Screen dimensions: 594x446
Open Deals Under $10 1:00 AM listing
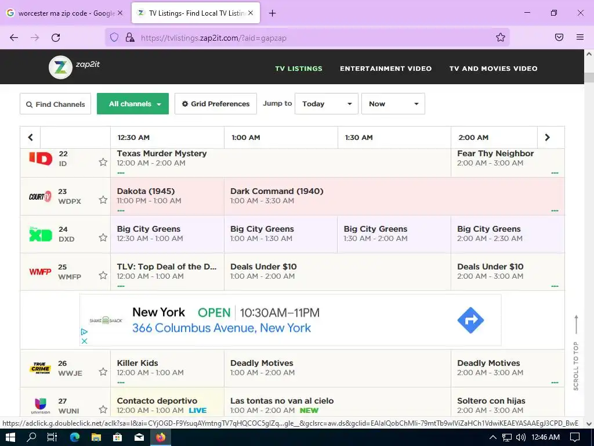(x=338, y=272)
